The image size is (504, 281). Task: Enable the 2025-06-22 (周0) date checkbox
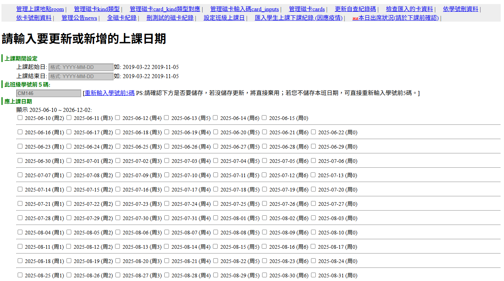tap(313, 132)
